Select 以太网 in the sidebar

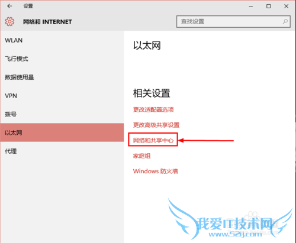pos(62,132)
